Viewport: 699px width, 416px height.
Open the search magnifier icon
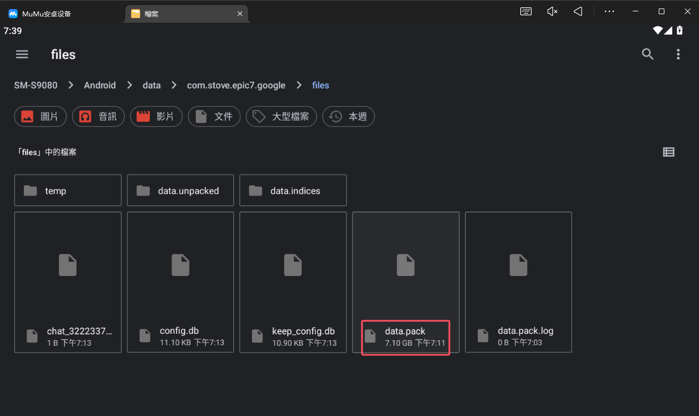(x=648, y=54)
